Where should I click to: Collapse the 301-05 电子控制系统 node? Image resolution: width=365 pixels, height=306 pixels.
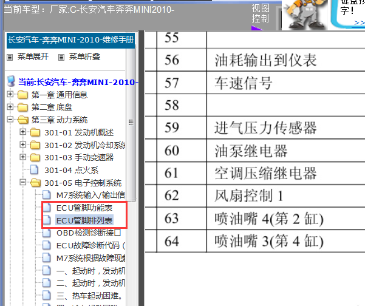click(23, 182)
